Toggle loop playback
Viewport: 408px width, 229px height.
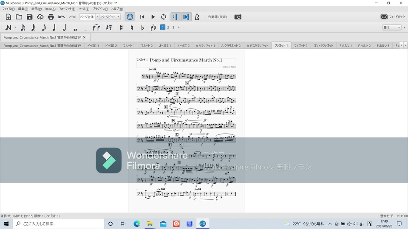[163, 17]
